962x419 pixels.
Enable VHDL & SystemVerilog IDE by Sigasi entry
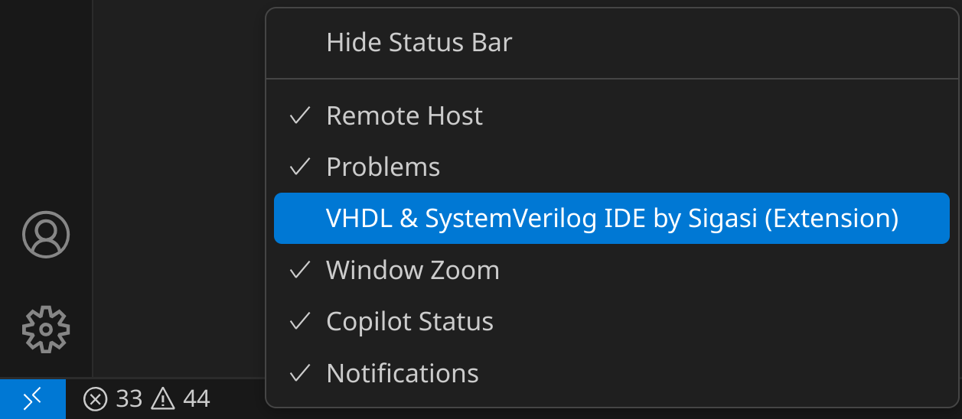coord(611,219)
